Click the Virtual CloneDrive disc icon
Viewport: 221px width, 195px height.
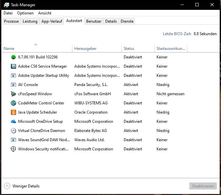coord(13,131)
